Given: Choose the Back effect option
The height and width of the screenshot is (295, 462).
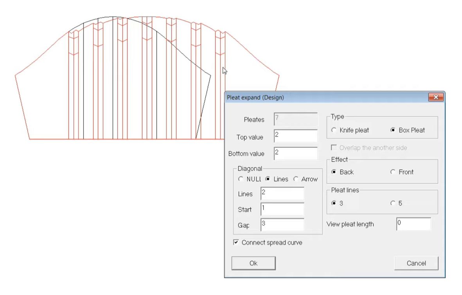Looking at the screenshot, I should [334, 172].
